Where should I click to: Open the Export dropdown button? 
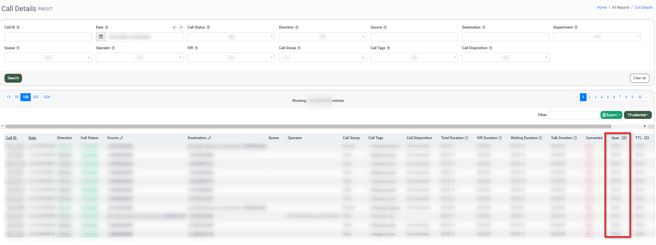pyautogui.click(x=611, y=115)
